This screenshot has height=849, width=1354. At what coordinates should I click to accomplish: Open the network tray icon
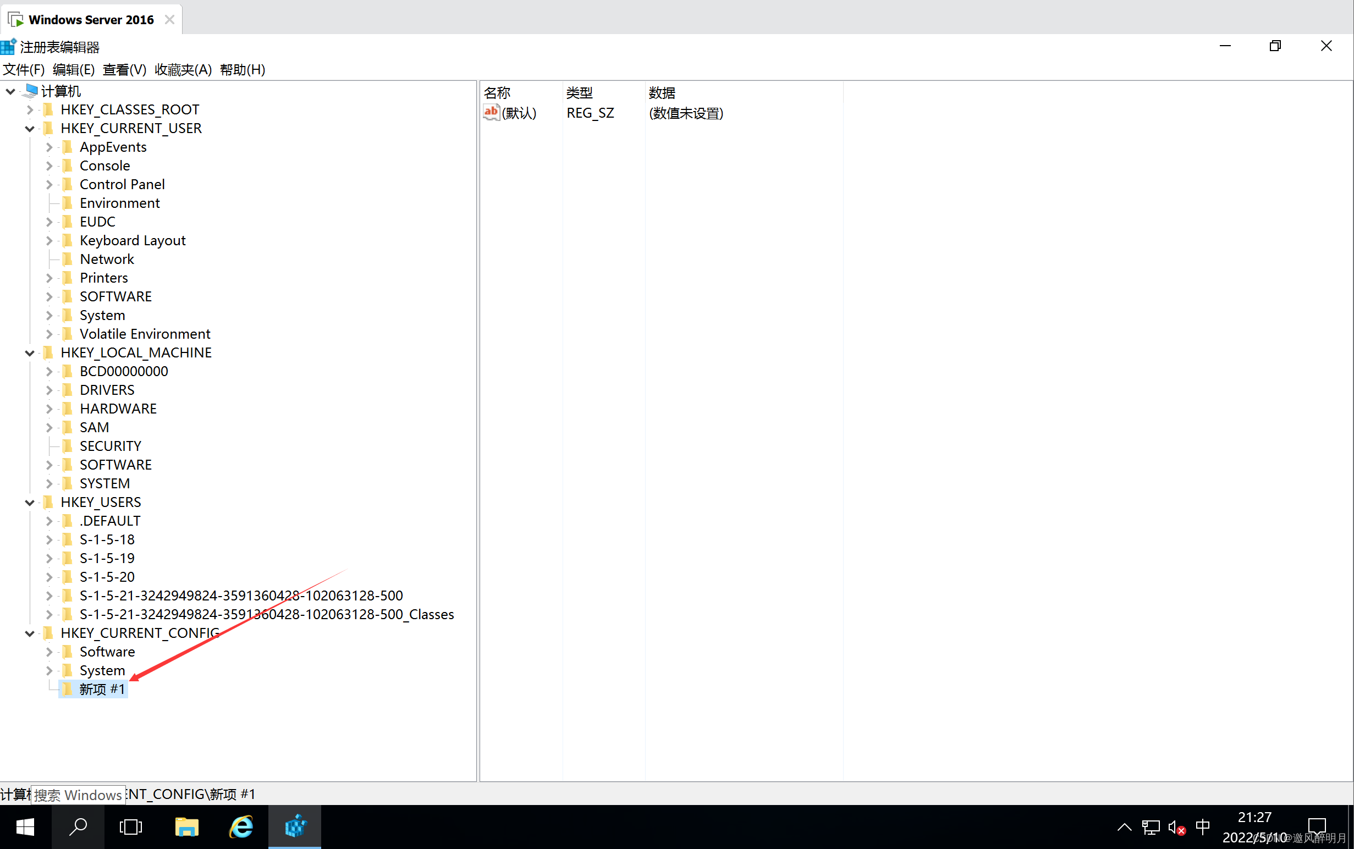pyautogui.click(x=1151, y=827)
